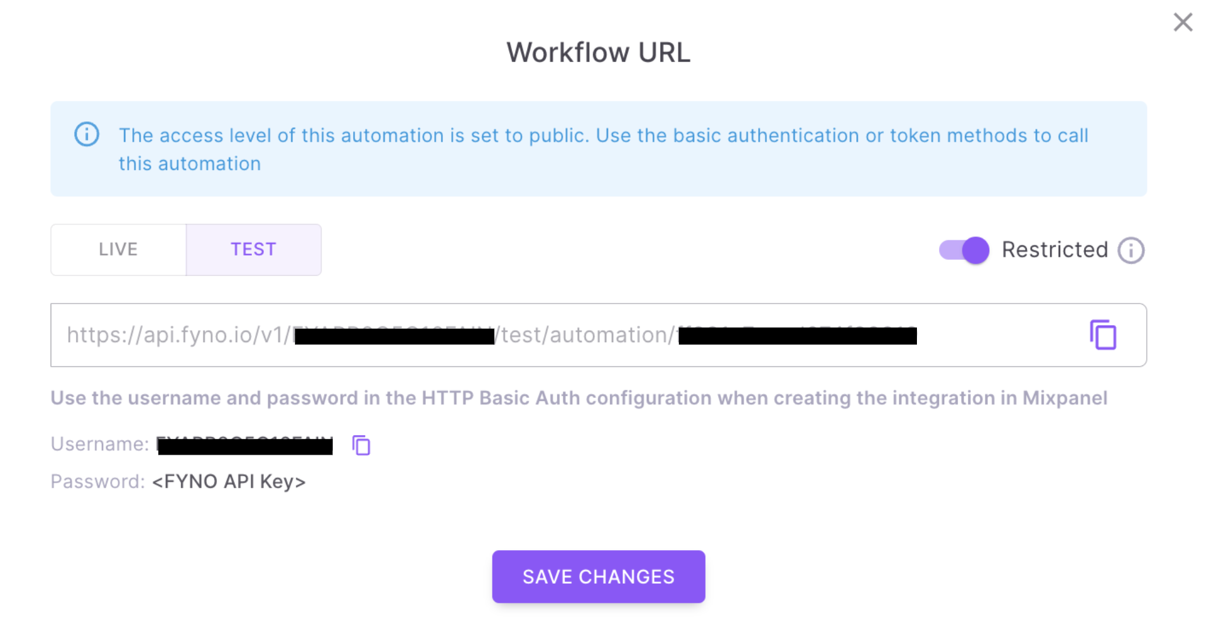Viewport: 1215px width, 640px height.
Task: Click the info icon in the blue banner
Action: (x=87, y=134)
